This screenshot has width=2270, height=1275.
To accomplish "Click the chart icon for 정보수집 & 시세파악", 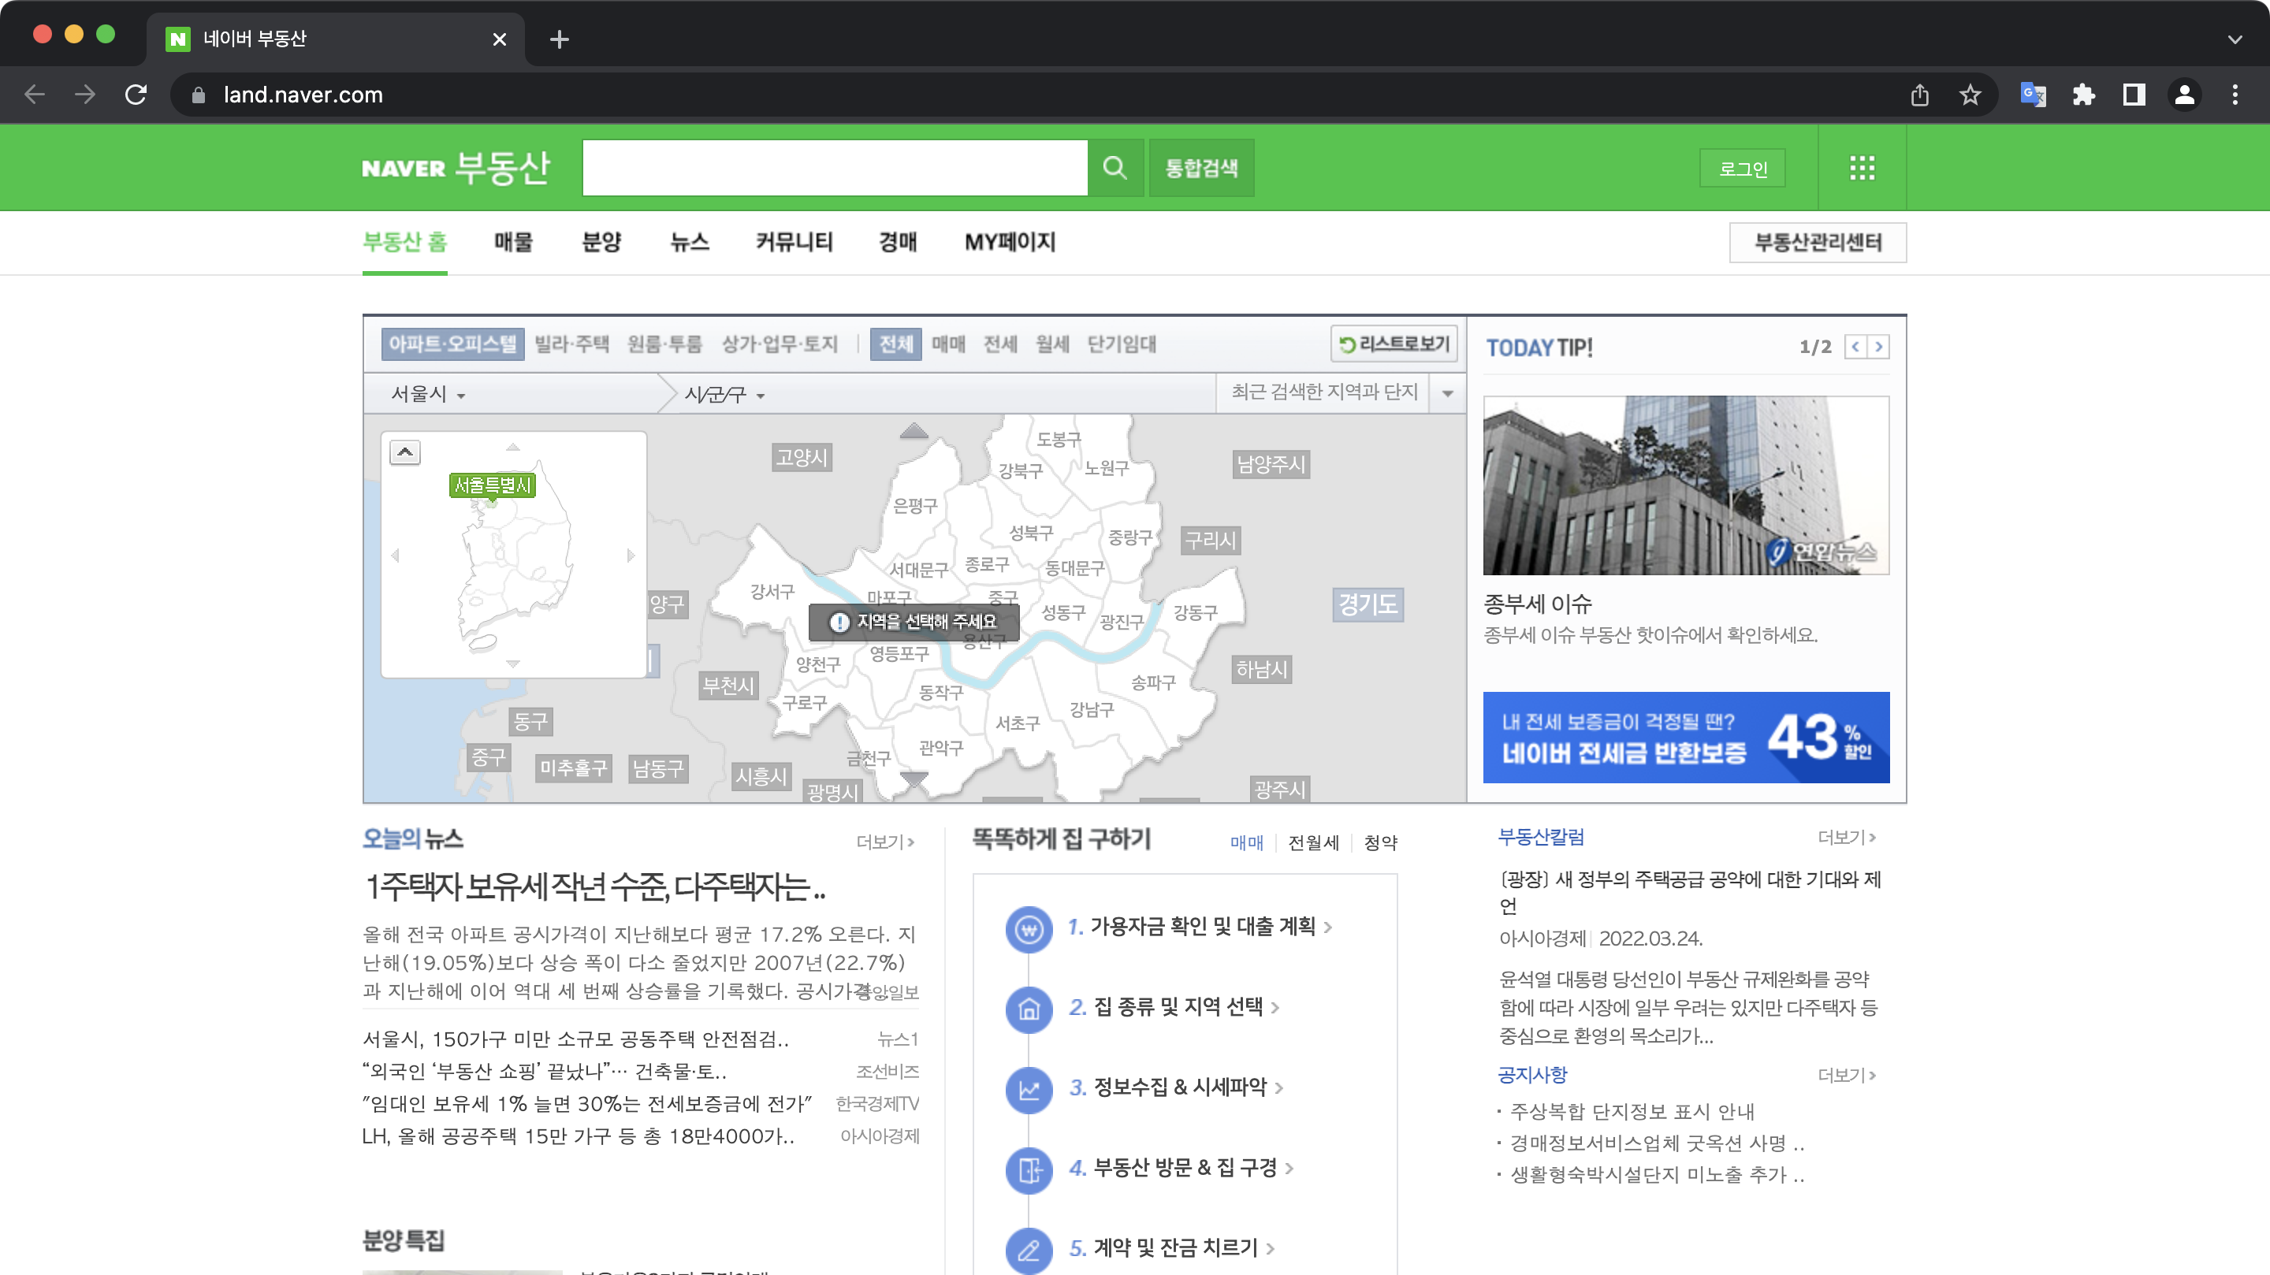I will coord(1029,1090).
